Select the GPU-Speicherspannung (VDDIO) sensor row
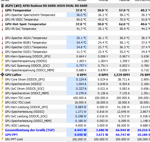Image resolution: width=150 pixels, height=142 pixels. [75, 61]
